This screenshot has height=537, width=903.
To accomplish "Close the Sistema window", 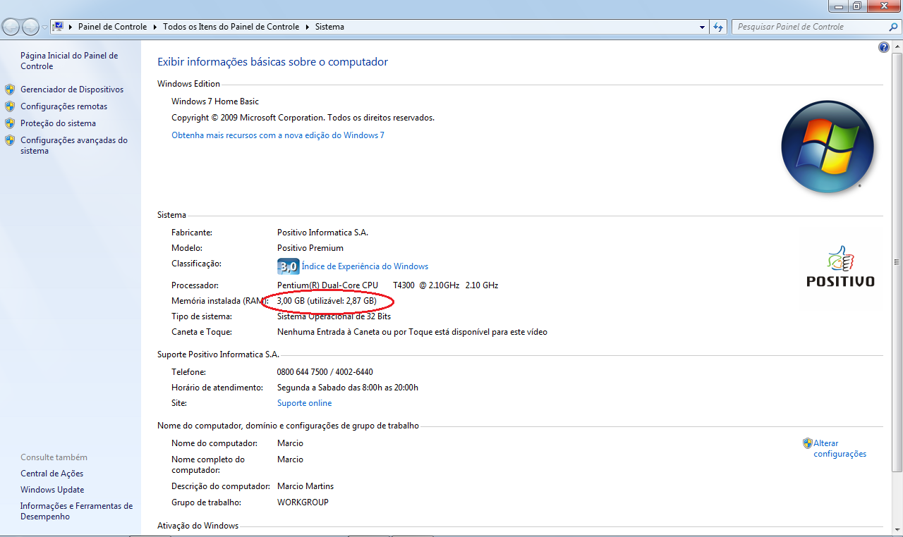I will 883,6.
